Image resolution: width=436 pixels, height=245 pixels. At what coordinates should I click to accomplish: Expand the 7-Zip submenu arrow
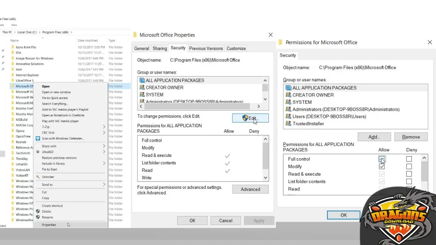coord(104,127)
